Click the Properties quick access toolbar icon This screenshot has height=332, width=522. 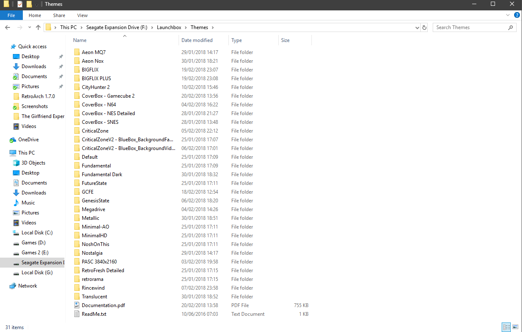20,4
